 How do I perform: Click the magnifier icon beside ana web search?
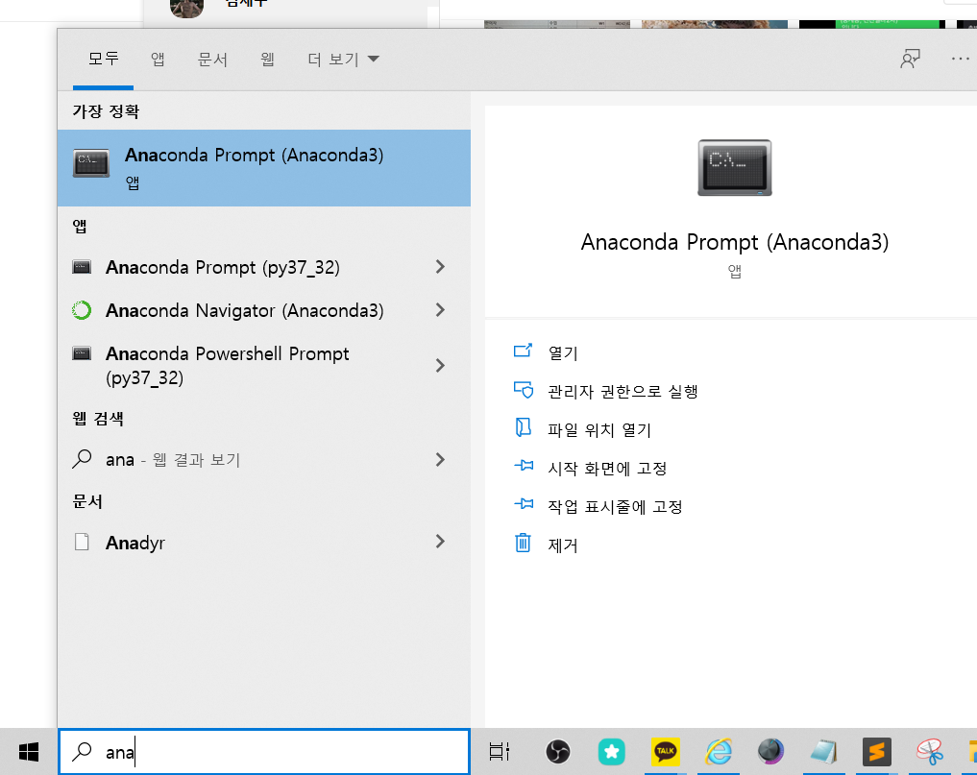click(x=82, y=459)
